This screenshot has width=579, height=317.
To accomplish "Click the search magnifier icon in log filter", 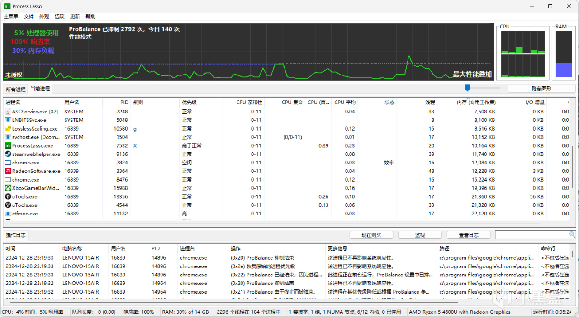I will tap(572, 235).
